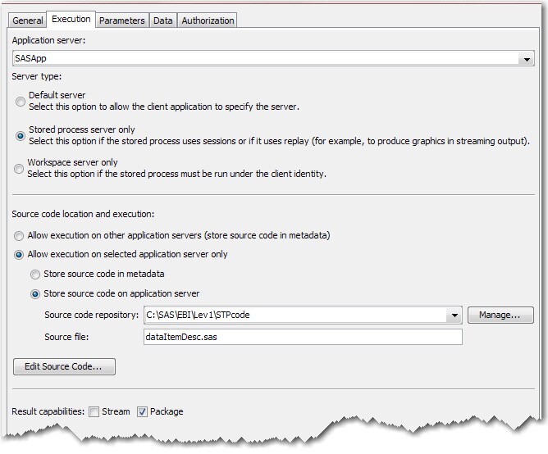Image resolution: width=548 pixels, height=454 pixels.
Task: Select Workspace server only option
Action: [x=20, y=169]
